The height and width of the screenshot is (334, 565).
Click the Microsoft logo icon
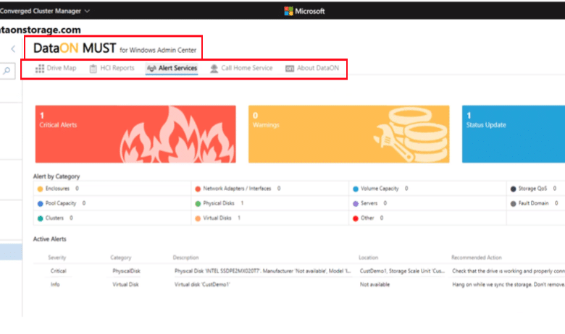[x=288, y=11]
